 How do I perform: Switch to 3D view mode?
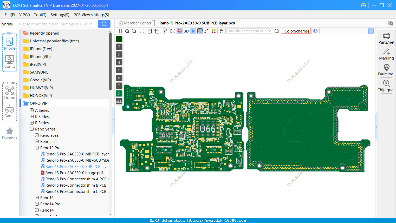[x=186, y=31]
